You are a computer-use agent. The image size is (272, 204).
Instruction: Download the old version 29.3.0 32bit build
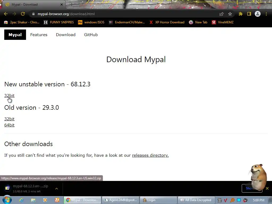9,119
